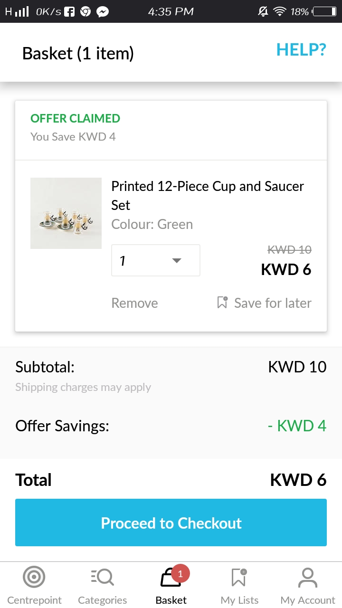Remove the cup and saucer set
The width and height of the screenshot is (342, 608).
tap(134, 303)
